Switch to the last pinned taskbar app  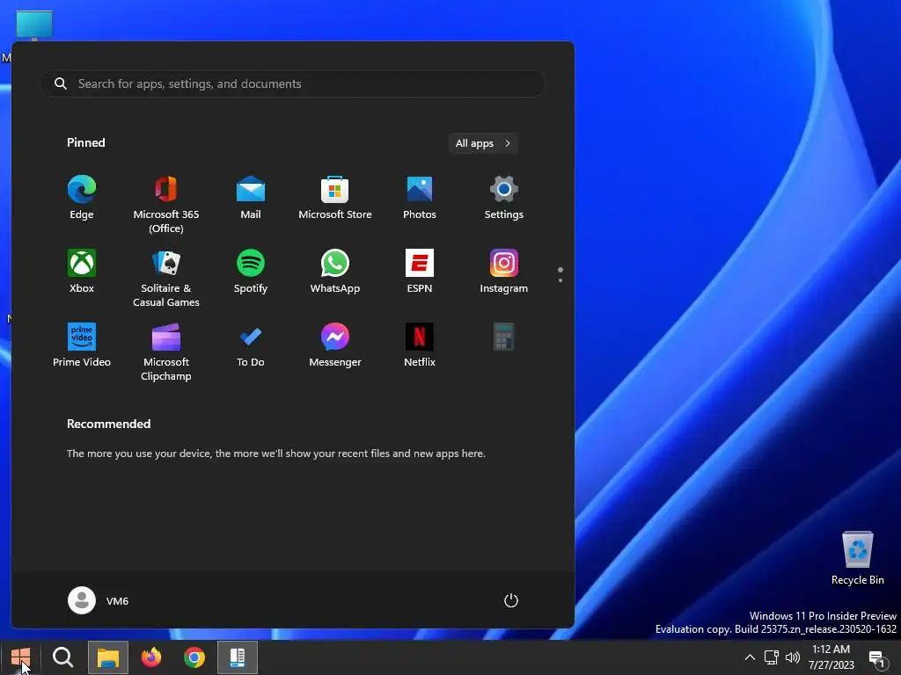point(238,657)
